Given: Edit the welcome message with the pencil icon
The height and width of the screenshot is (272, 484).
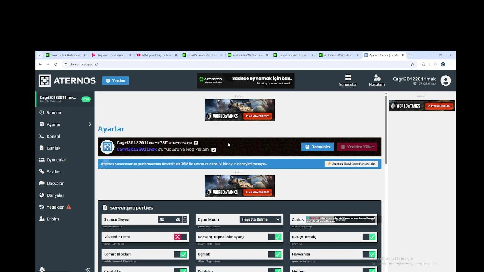Looking at the screenshot, I should (213, 150).
